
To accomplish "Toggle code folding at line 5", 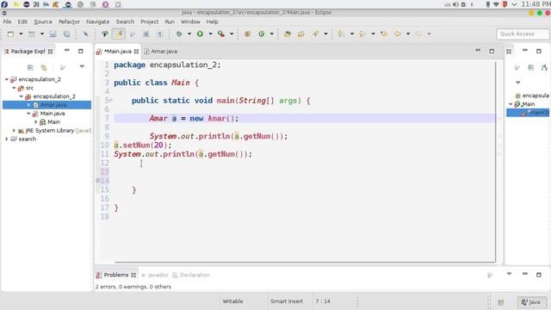I will (111, 101).
